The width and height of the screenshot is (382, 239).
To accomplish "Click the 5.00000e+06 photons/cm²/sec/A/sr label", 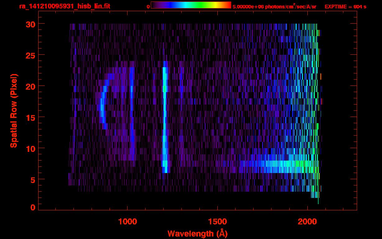I will click(274, 6).
